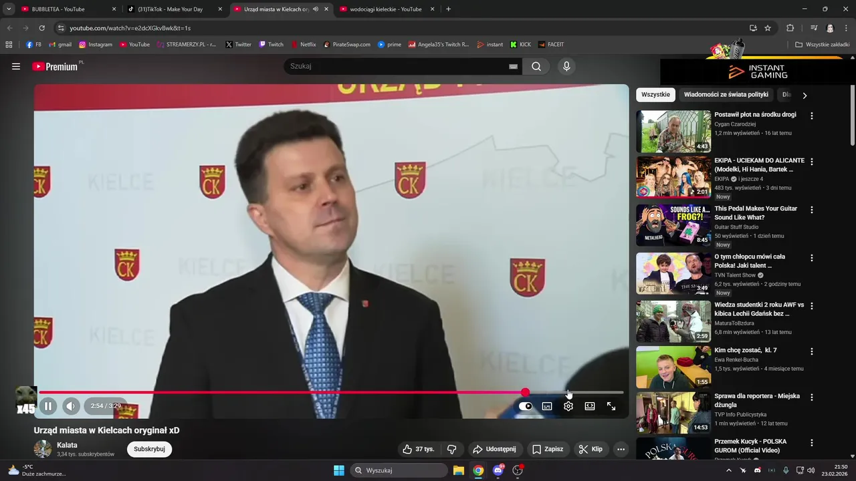The width and height of the screenshot is (856, 481).
Task: Mute the video volume
Action: tap(71, 406)
